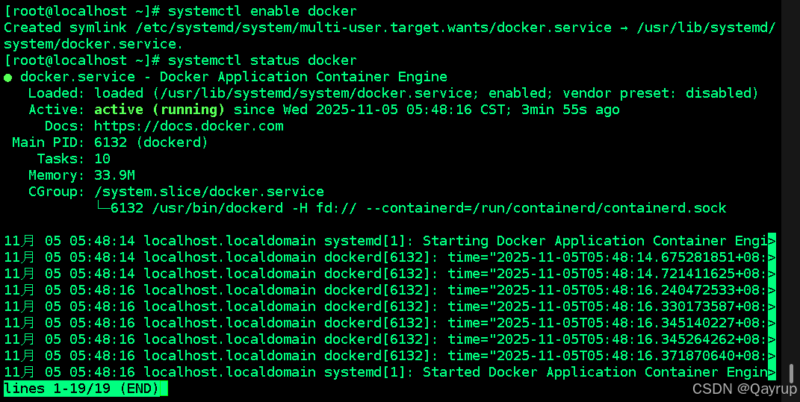
Task: Click the 'Loaded:' label
Action: 56,93
